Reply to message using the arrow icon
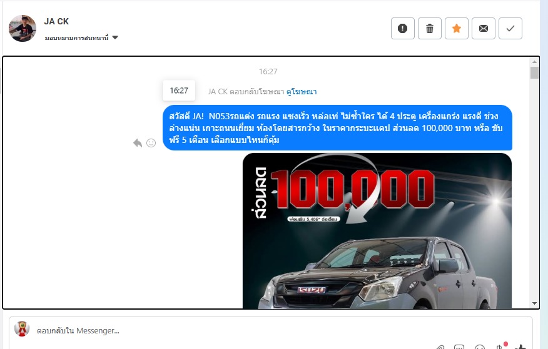 tap(138, 143)
